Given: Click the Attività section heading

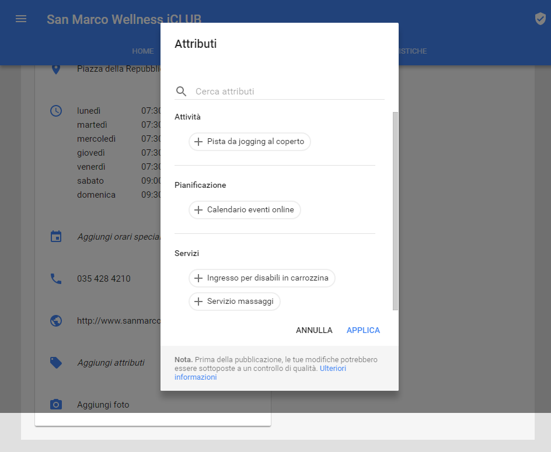Looking at the screenshot, I should (187, 117).
